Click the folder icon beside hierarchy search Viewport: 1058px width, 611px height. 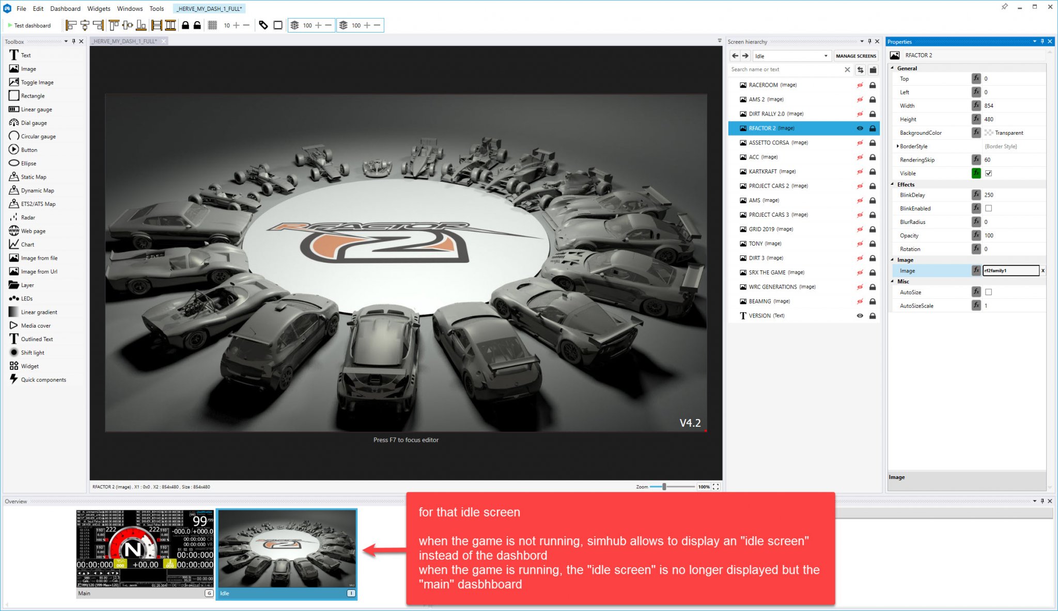click(873, 70)
